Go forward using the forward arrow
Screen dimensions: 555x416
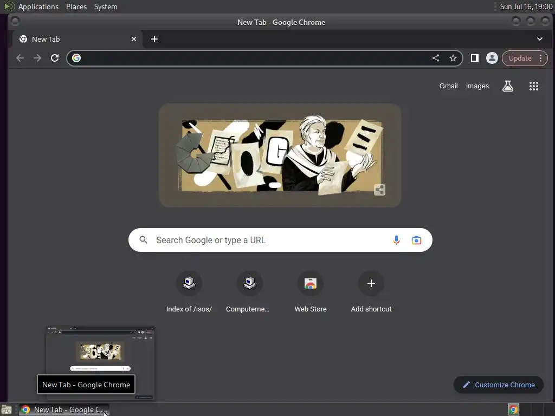[x=37, y=58]
